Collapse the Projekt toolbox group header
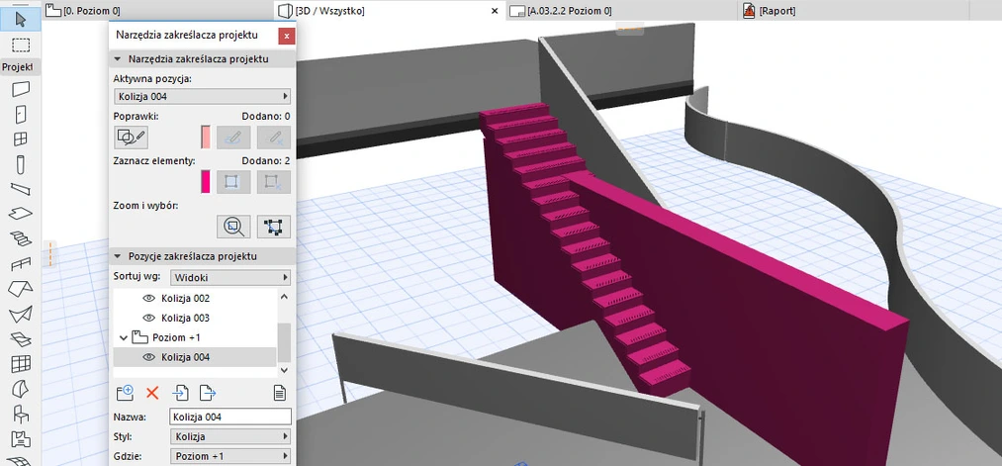 [x=21, y=67]
